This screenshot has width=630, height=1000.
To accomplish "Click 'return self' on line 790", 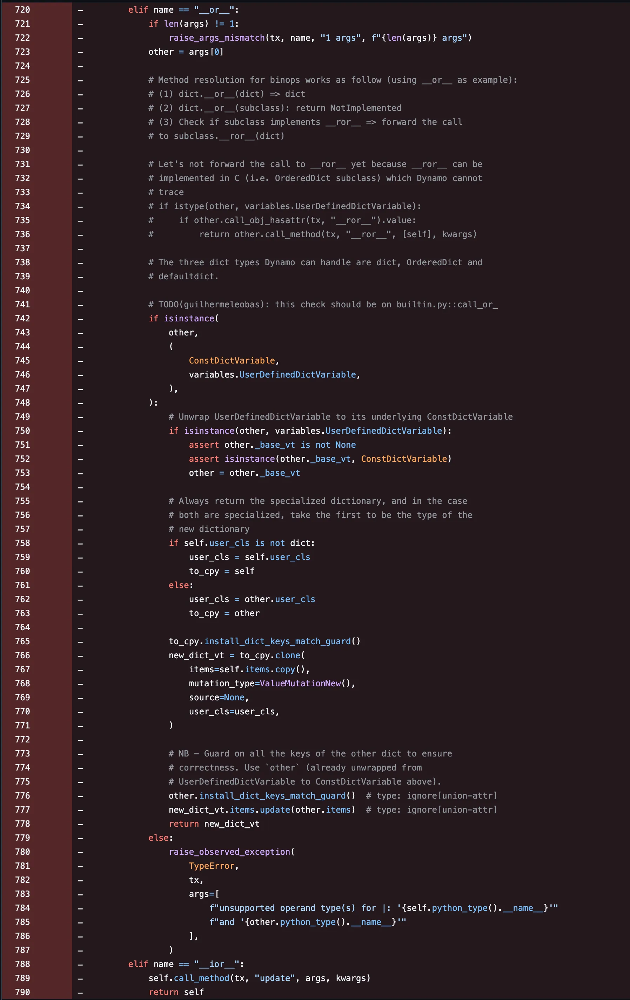I will coord(176,992).
